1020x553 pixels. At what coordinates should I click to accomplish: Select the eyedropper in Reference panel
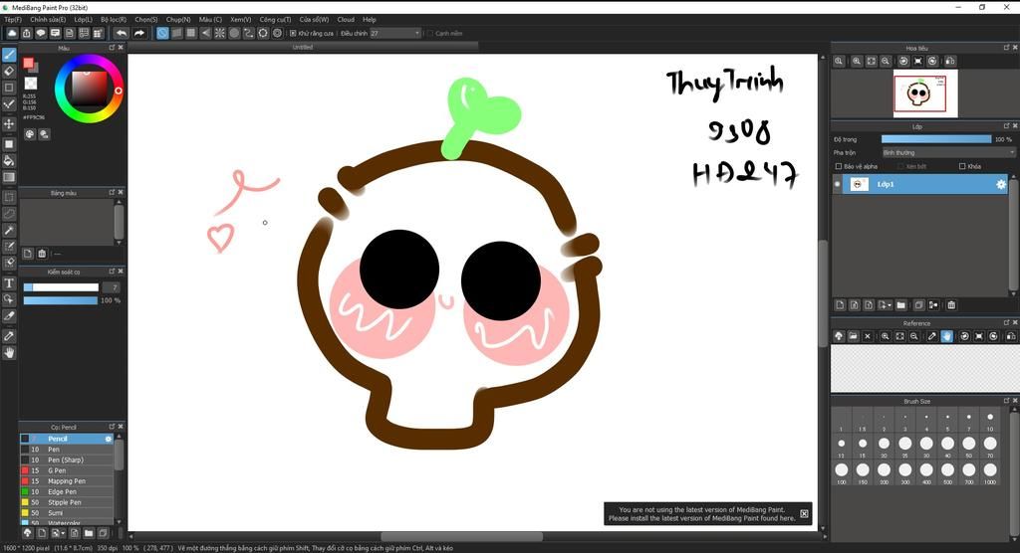(931, 336)
